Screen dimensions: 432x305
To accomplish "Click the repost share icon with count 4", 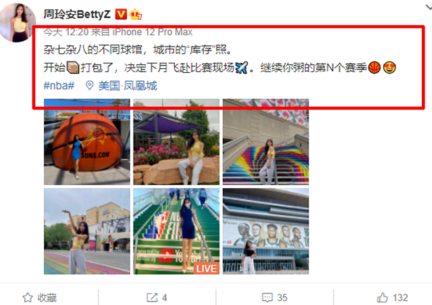I will (x=152, y=298).
